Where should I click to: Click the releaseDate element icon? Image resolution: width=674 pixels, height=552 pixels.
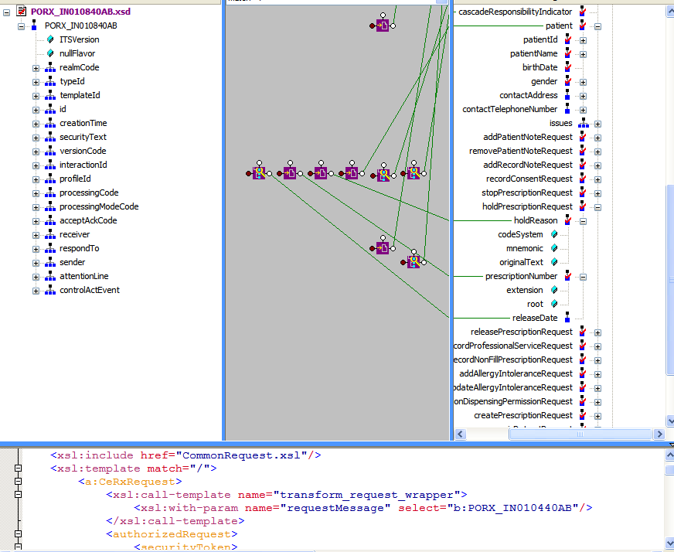click(x=567, y=318)
